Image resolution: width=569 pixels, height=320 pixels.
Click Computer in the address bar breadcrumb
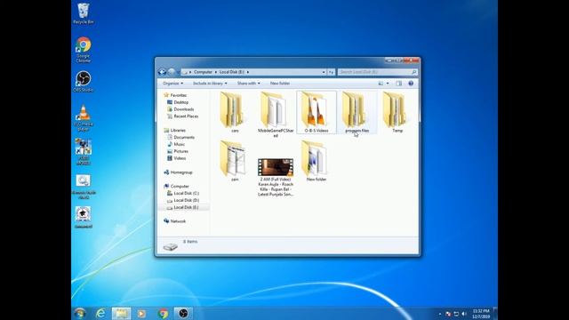[203, 72]
